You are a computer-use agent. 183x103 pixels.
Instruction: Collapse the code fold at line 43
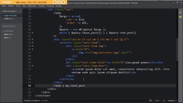tap(33, 39)
